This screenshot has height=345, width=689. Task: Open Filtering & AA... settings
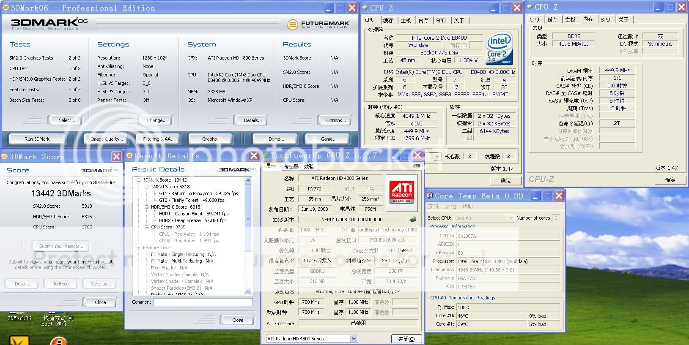159,139
